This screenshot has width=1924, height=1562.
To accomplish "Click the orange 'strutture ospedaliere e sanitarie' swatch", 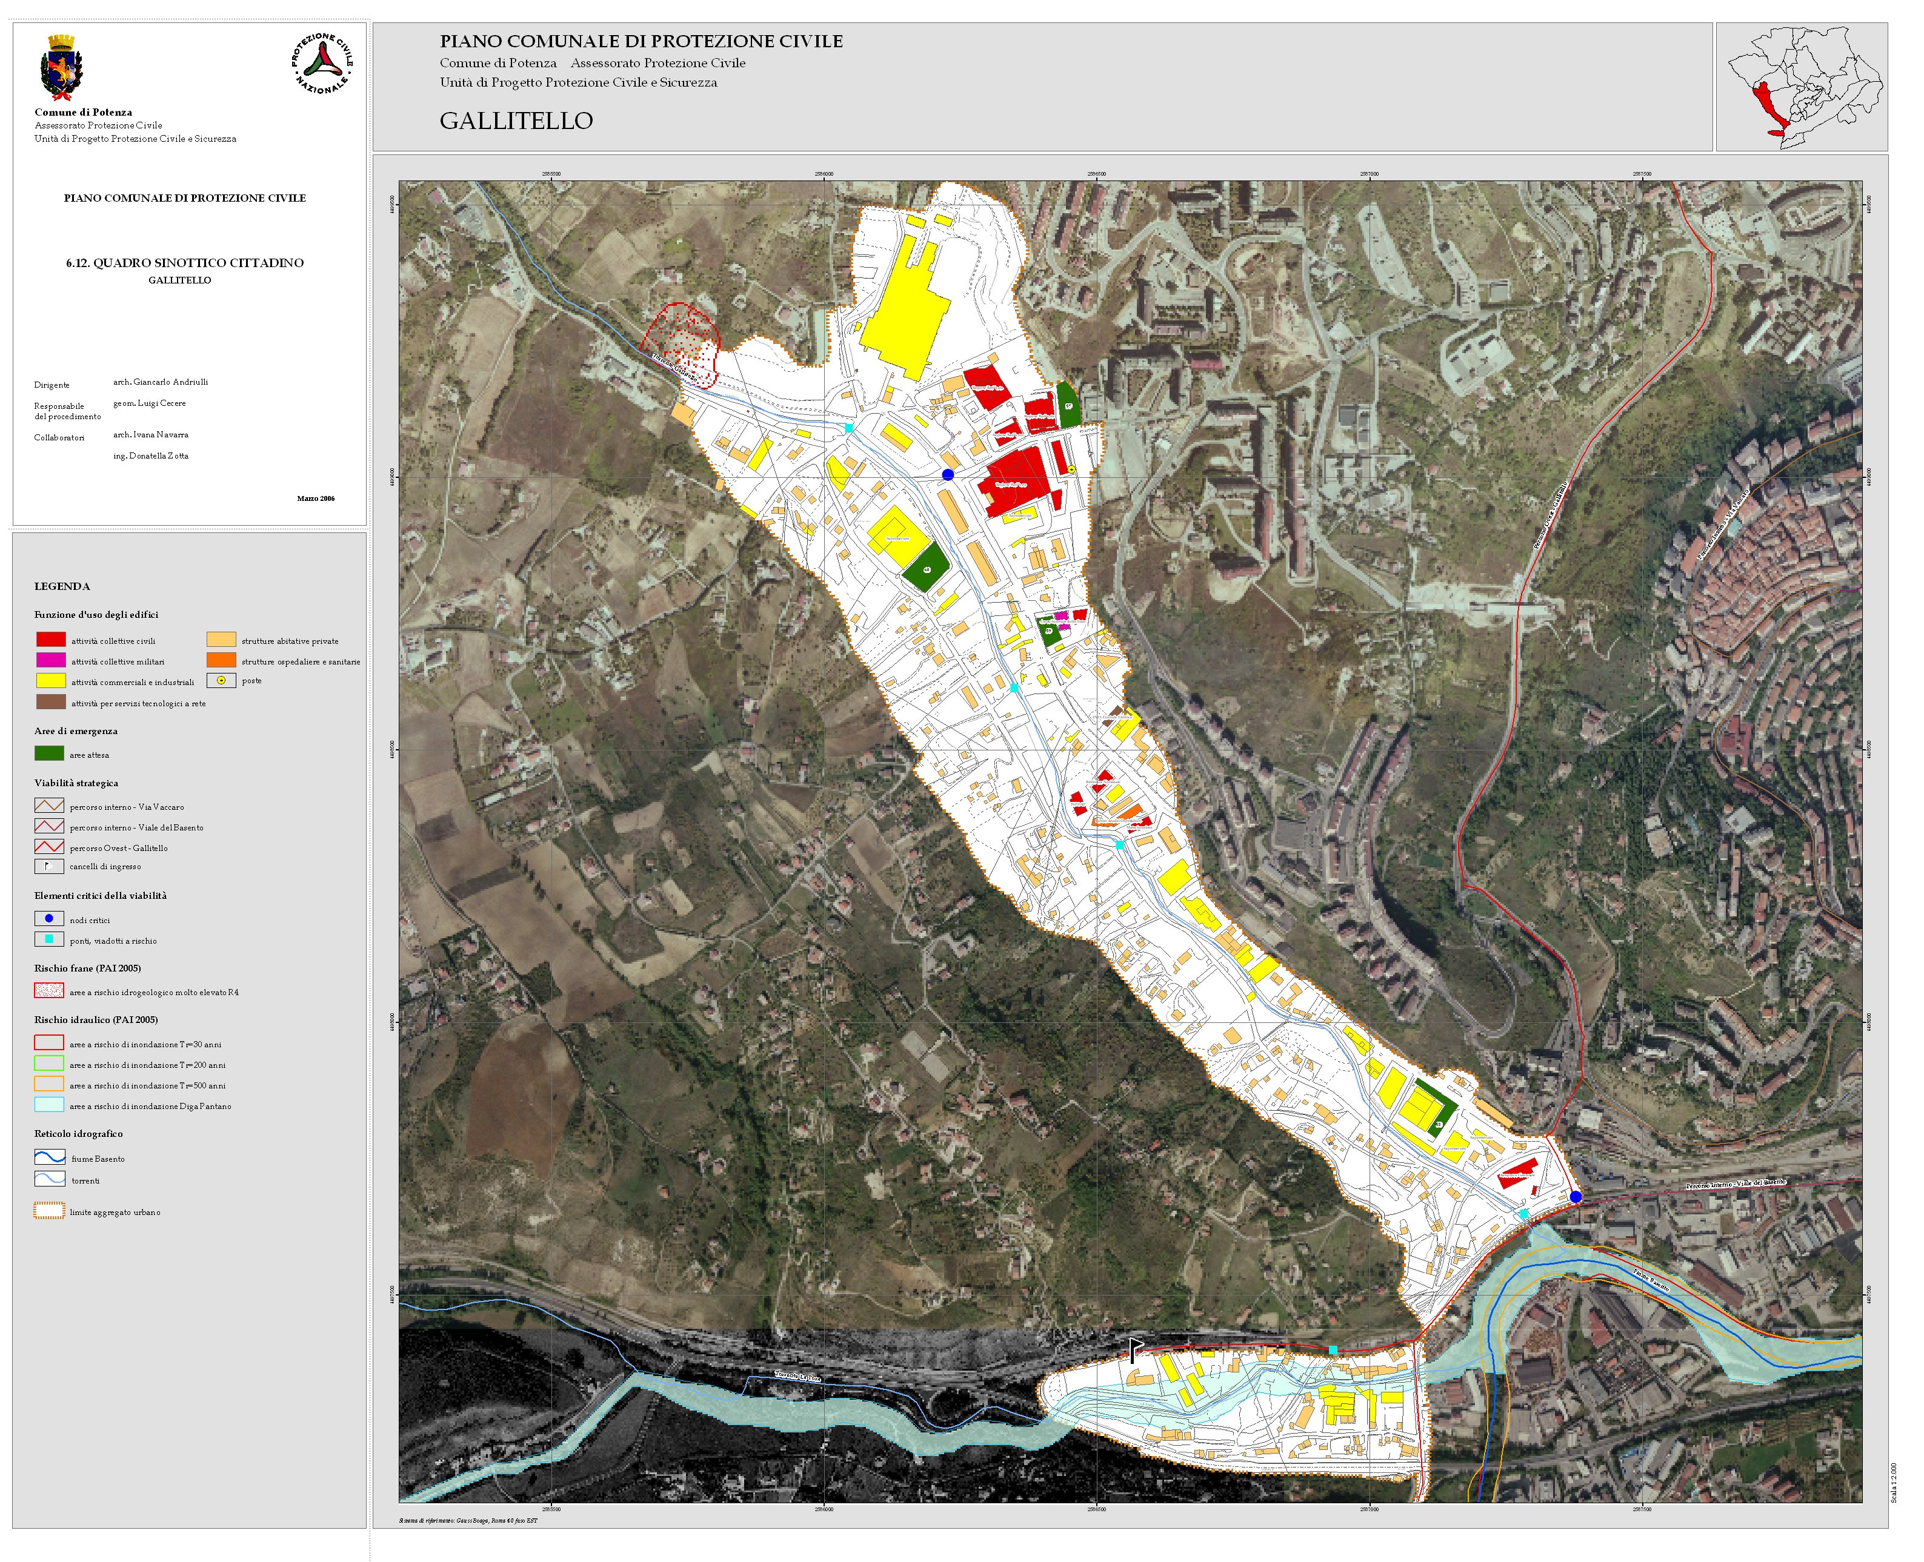I will pos(221,660).
